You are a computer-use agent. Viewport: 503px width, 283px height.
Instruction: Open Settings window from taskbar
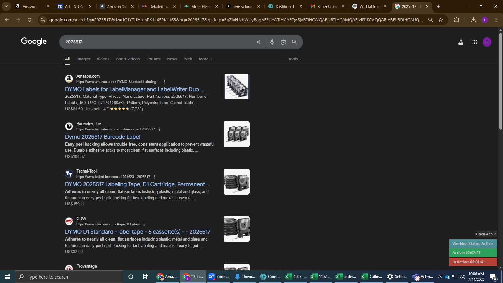coord(397,277)
